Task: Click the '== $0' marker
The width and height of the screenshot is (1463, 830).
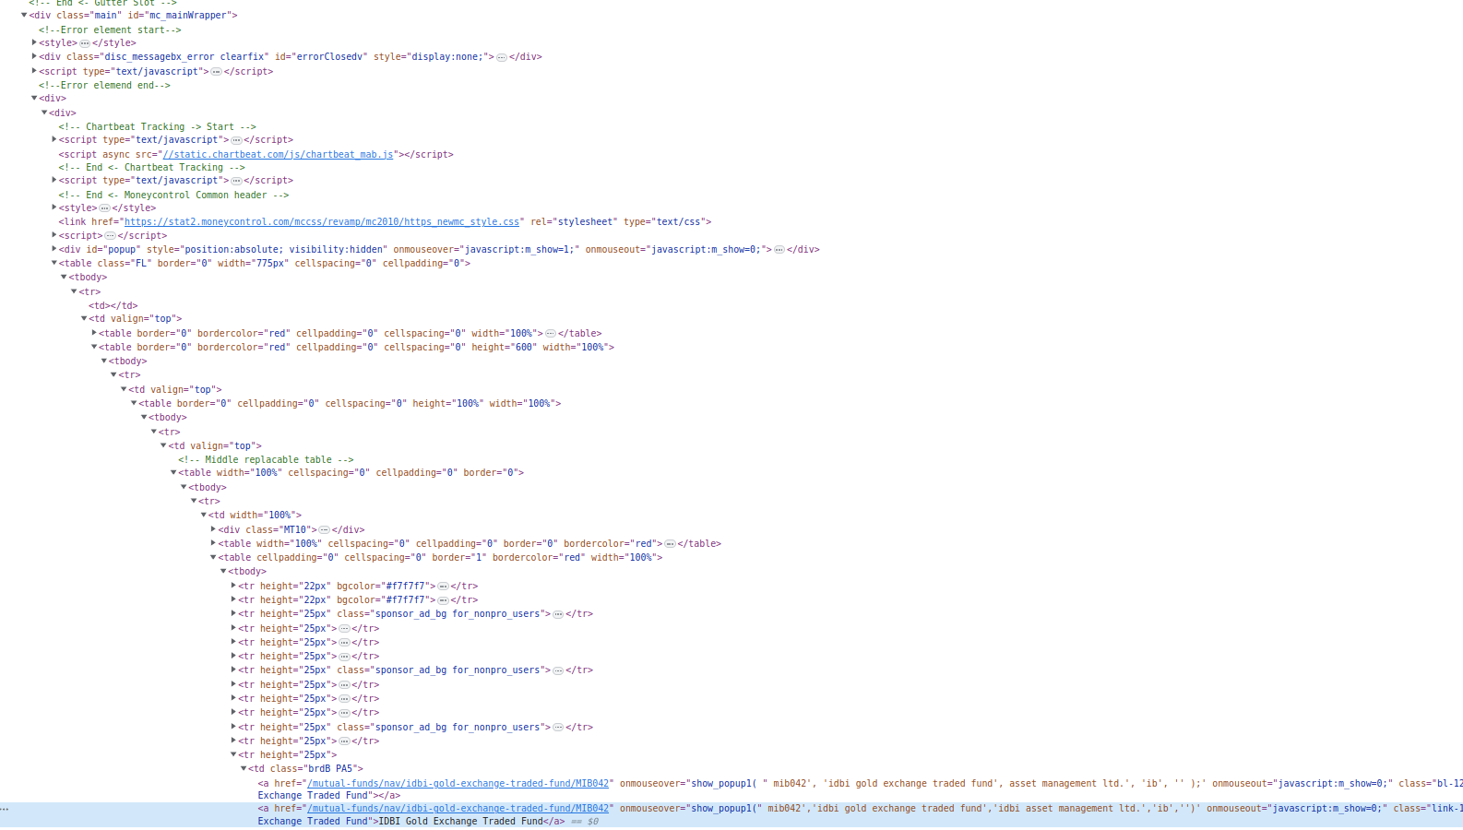Action: coord(584,821)
